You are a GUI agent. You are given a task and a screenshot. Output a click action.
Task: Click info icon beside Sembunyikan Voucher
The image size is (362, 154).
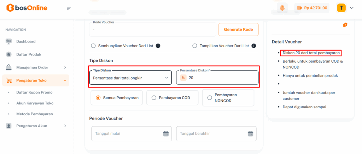point(158,46)
